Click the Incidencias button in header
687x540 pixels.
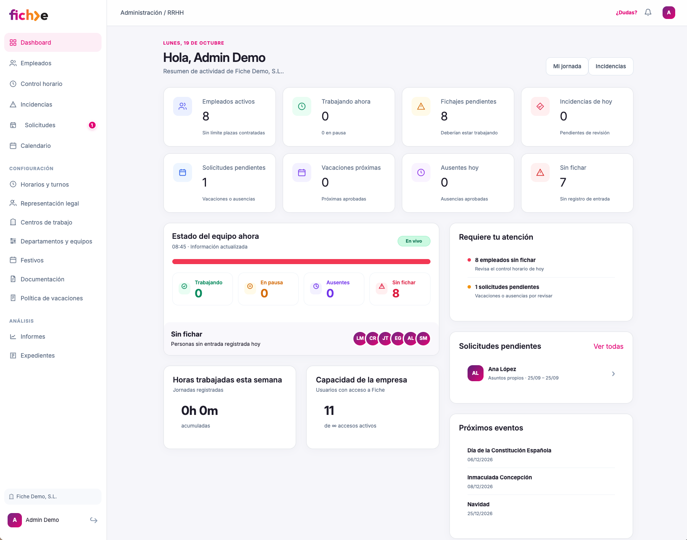pyautogui.click(x=611, y=67)
